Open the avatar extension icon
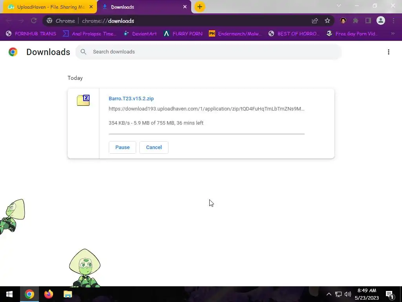Image resolution: width=402 pixels, height=302 pixels. tap(343, 21)
